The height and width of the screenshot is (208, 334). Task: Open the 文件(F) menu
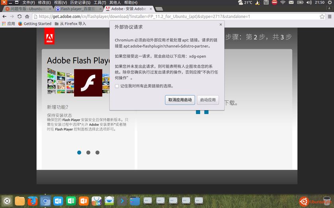point(29,2)
